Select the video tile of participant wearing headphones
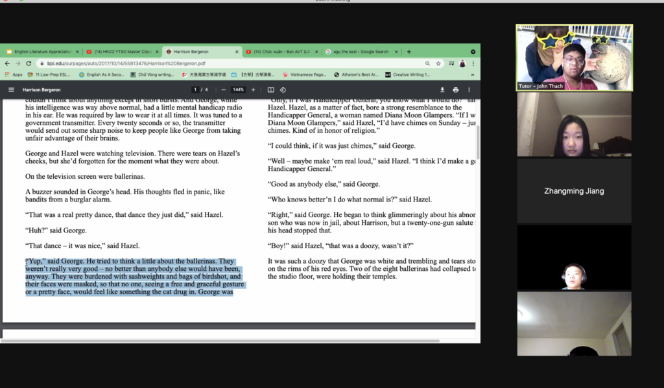664x388 pixels. [575, 257]
